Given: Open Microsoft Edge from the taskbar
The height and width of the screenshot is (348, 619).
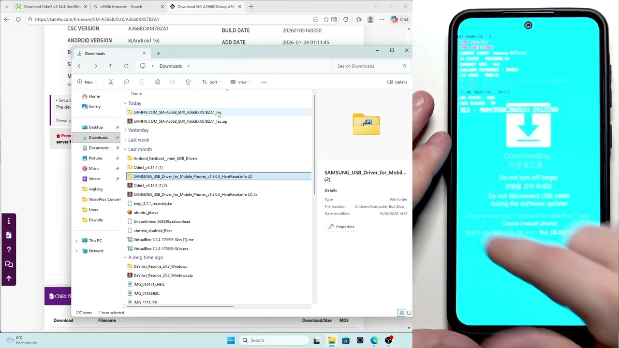Looking at the screenshot, I should [374, 340].
